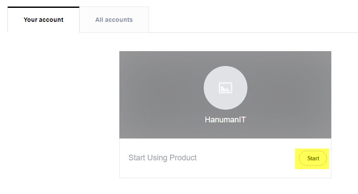This screenshot has width=358, height=194.
Task: View all accounts list tab
Action: coord(114,20)
